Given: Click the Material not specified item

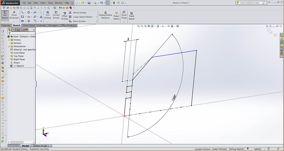Looking at the screenshot, I should [23, 49].
